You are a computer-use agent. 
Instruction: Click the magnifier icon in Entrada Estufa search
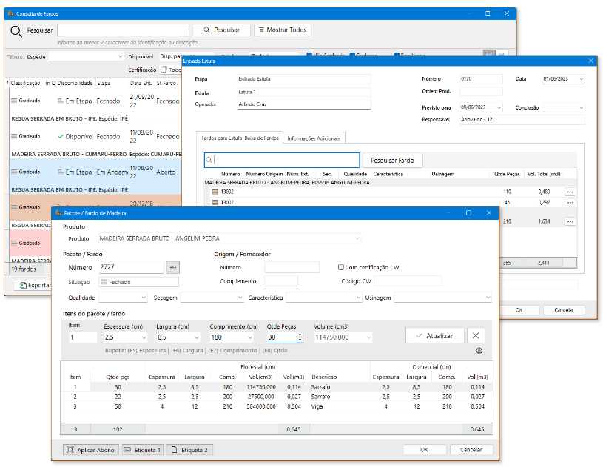(210, 161)
